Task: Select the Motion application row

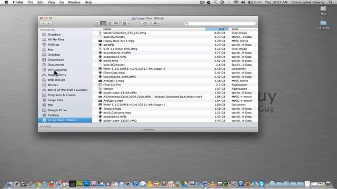Action: pos(175,89)
